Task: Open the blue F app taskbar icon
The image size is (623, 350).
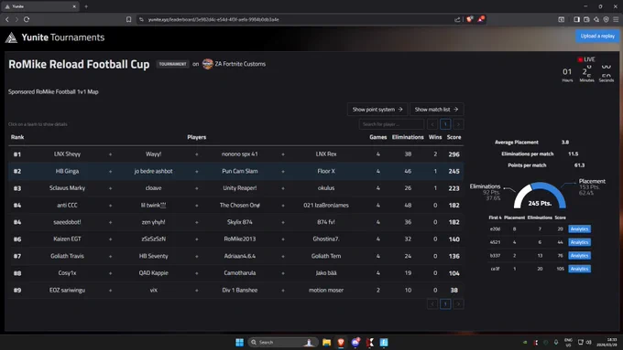Action: point(384,342)
